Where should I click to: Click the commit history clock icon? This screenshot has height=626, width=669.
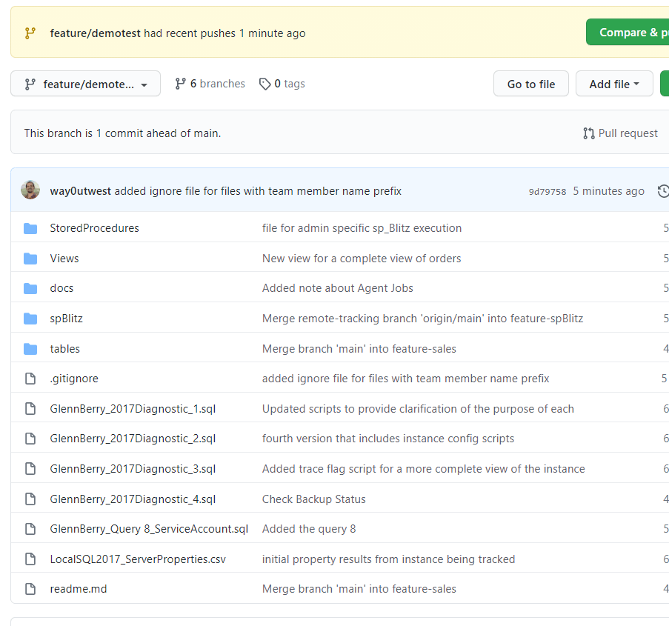(663, 191)
